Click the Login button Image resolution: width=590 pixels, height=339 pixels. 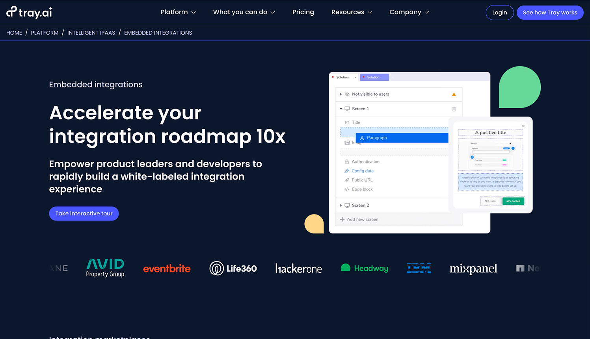pyautogui.click(x=499, y=13)
